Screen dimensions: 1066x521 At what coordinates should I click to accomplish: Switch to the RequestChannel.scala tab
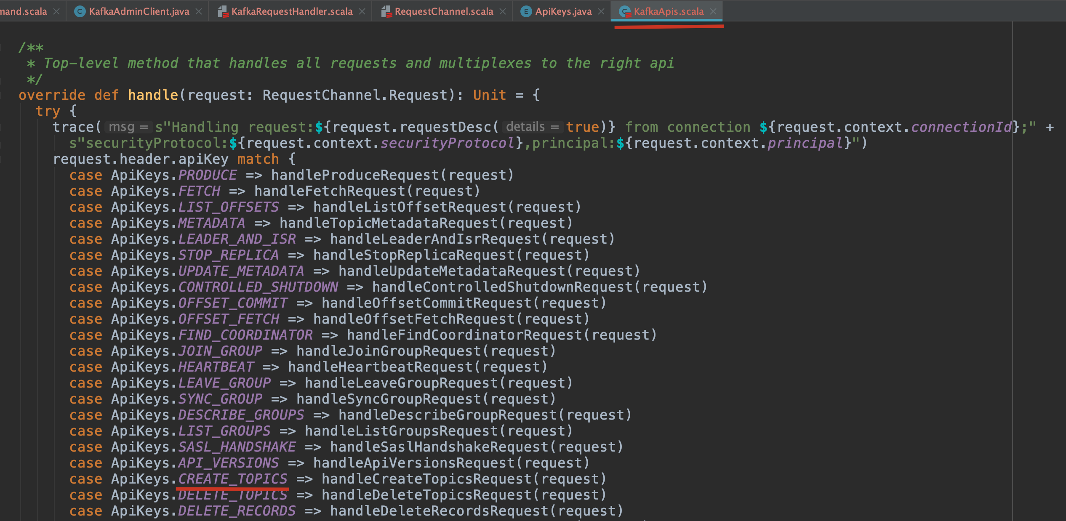pyautogui.click(x=444, y=12)
